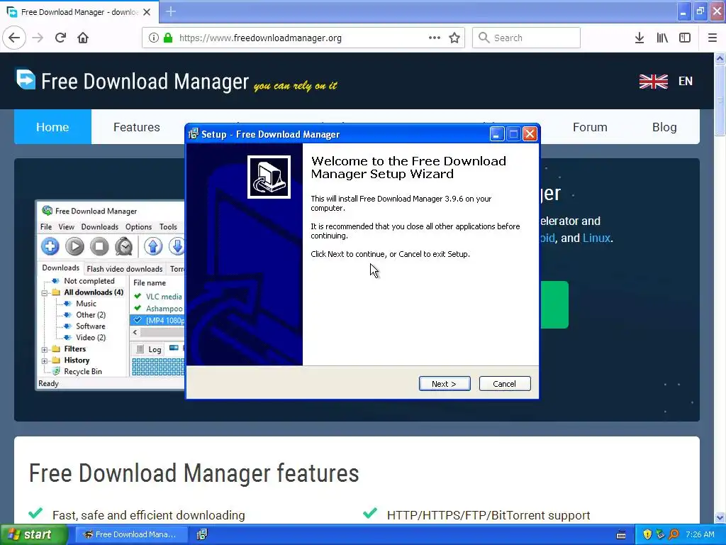
Task: Select the Free Download Manager browser tab
Action: pyautogui.click(x=79, y=12)
